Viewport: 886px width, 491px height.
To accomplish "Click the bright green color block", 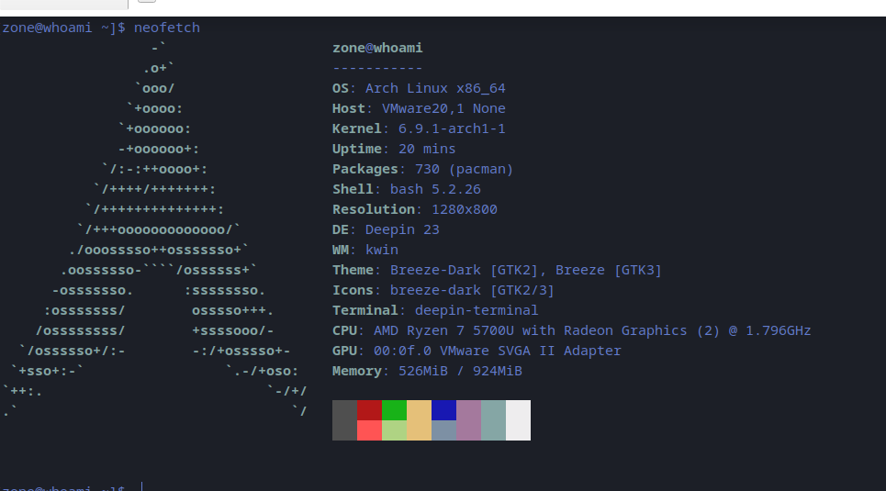I will (395, 410).
